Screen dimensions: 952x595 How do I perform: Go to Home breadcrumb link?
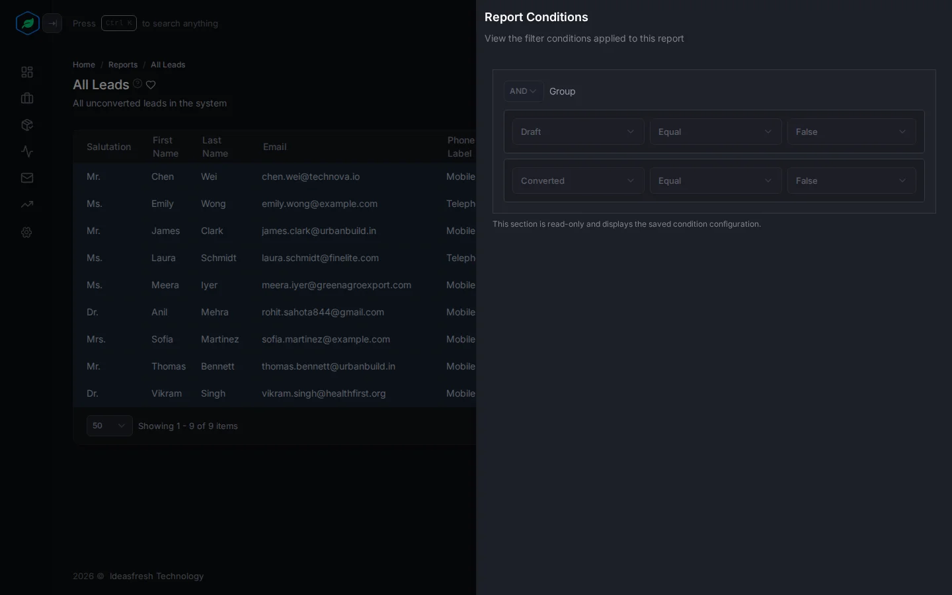tap(84, 65)
